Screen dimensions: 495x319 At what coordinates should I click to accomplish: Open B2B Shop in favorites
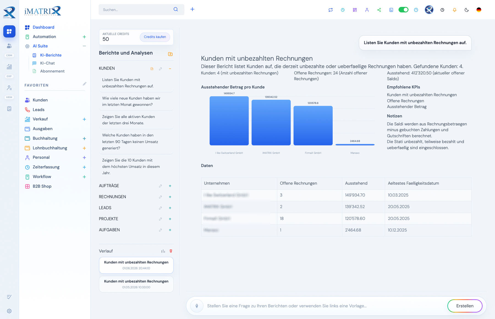42,186
